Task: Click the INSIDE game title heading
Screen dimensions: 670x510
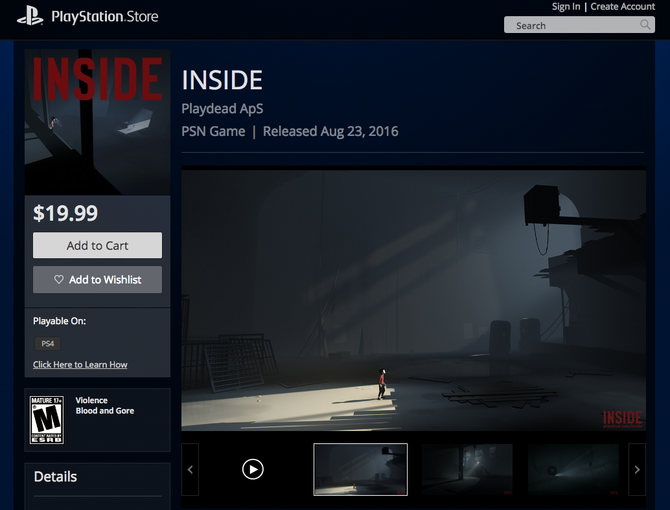Action: click(x=222, y=80)
